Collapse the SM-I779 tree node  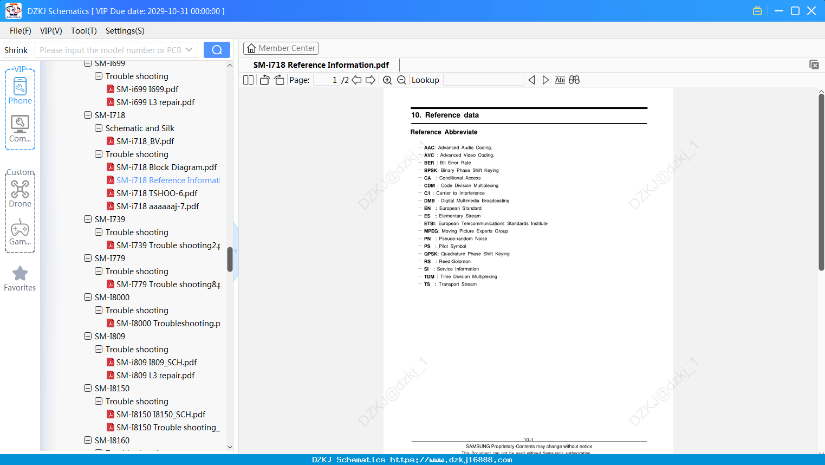[x=88, y=258]
